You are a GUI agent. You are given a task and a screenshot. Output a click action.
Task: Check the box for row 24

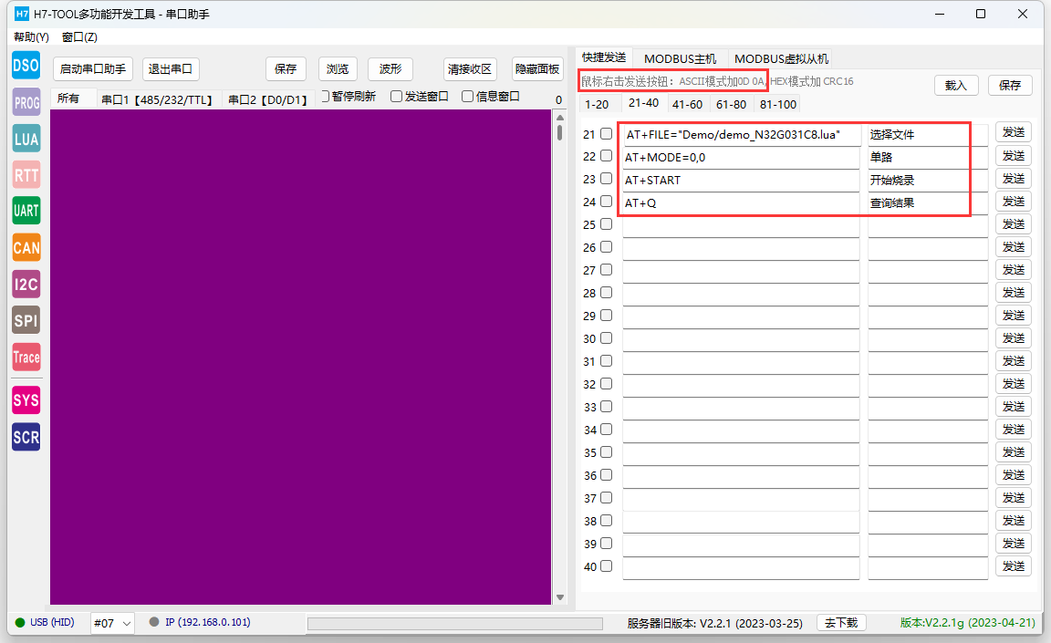coord(606,202)
